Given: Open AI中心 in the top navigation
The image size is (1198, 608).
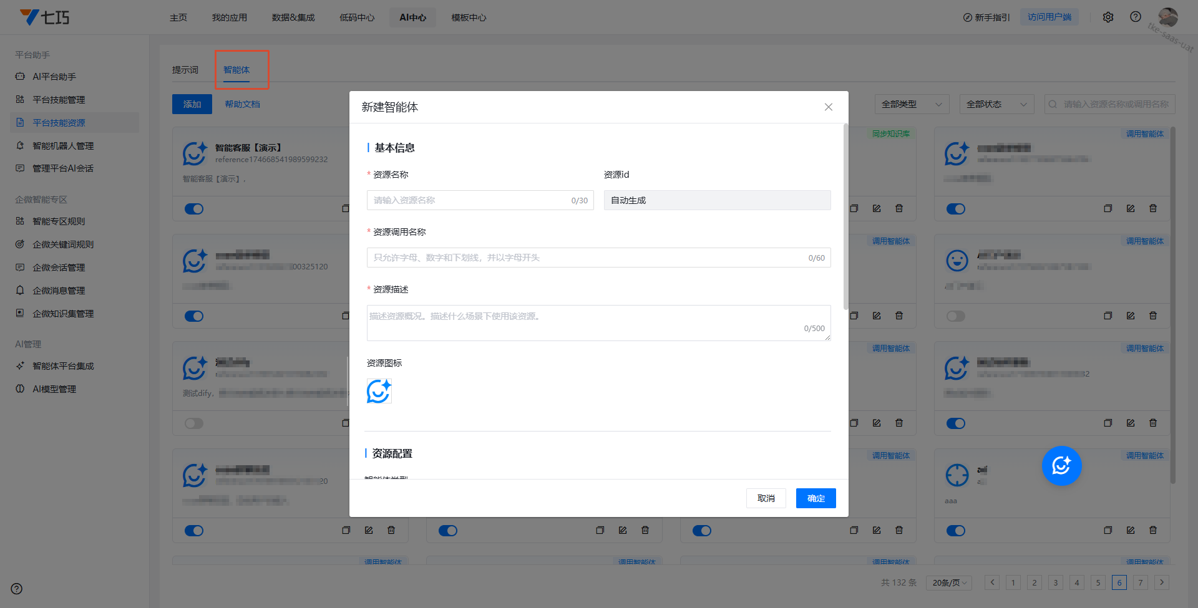Looking at the screenshot, I should click(413, 17).
